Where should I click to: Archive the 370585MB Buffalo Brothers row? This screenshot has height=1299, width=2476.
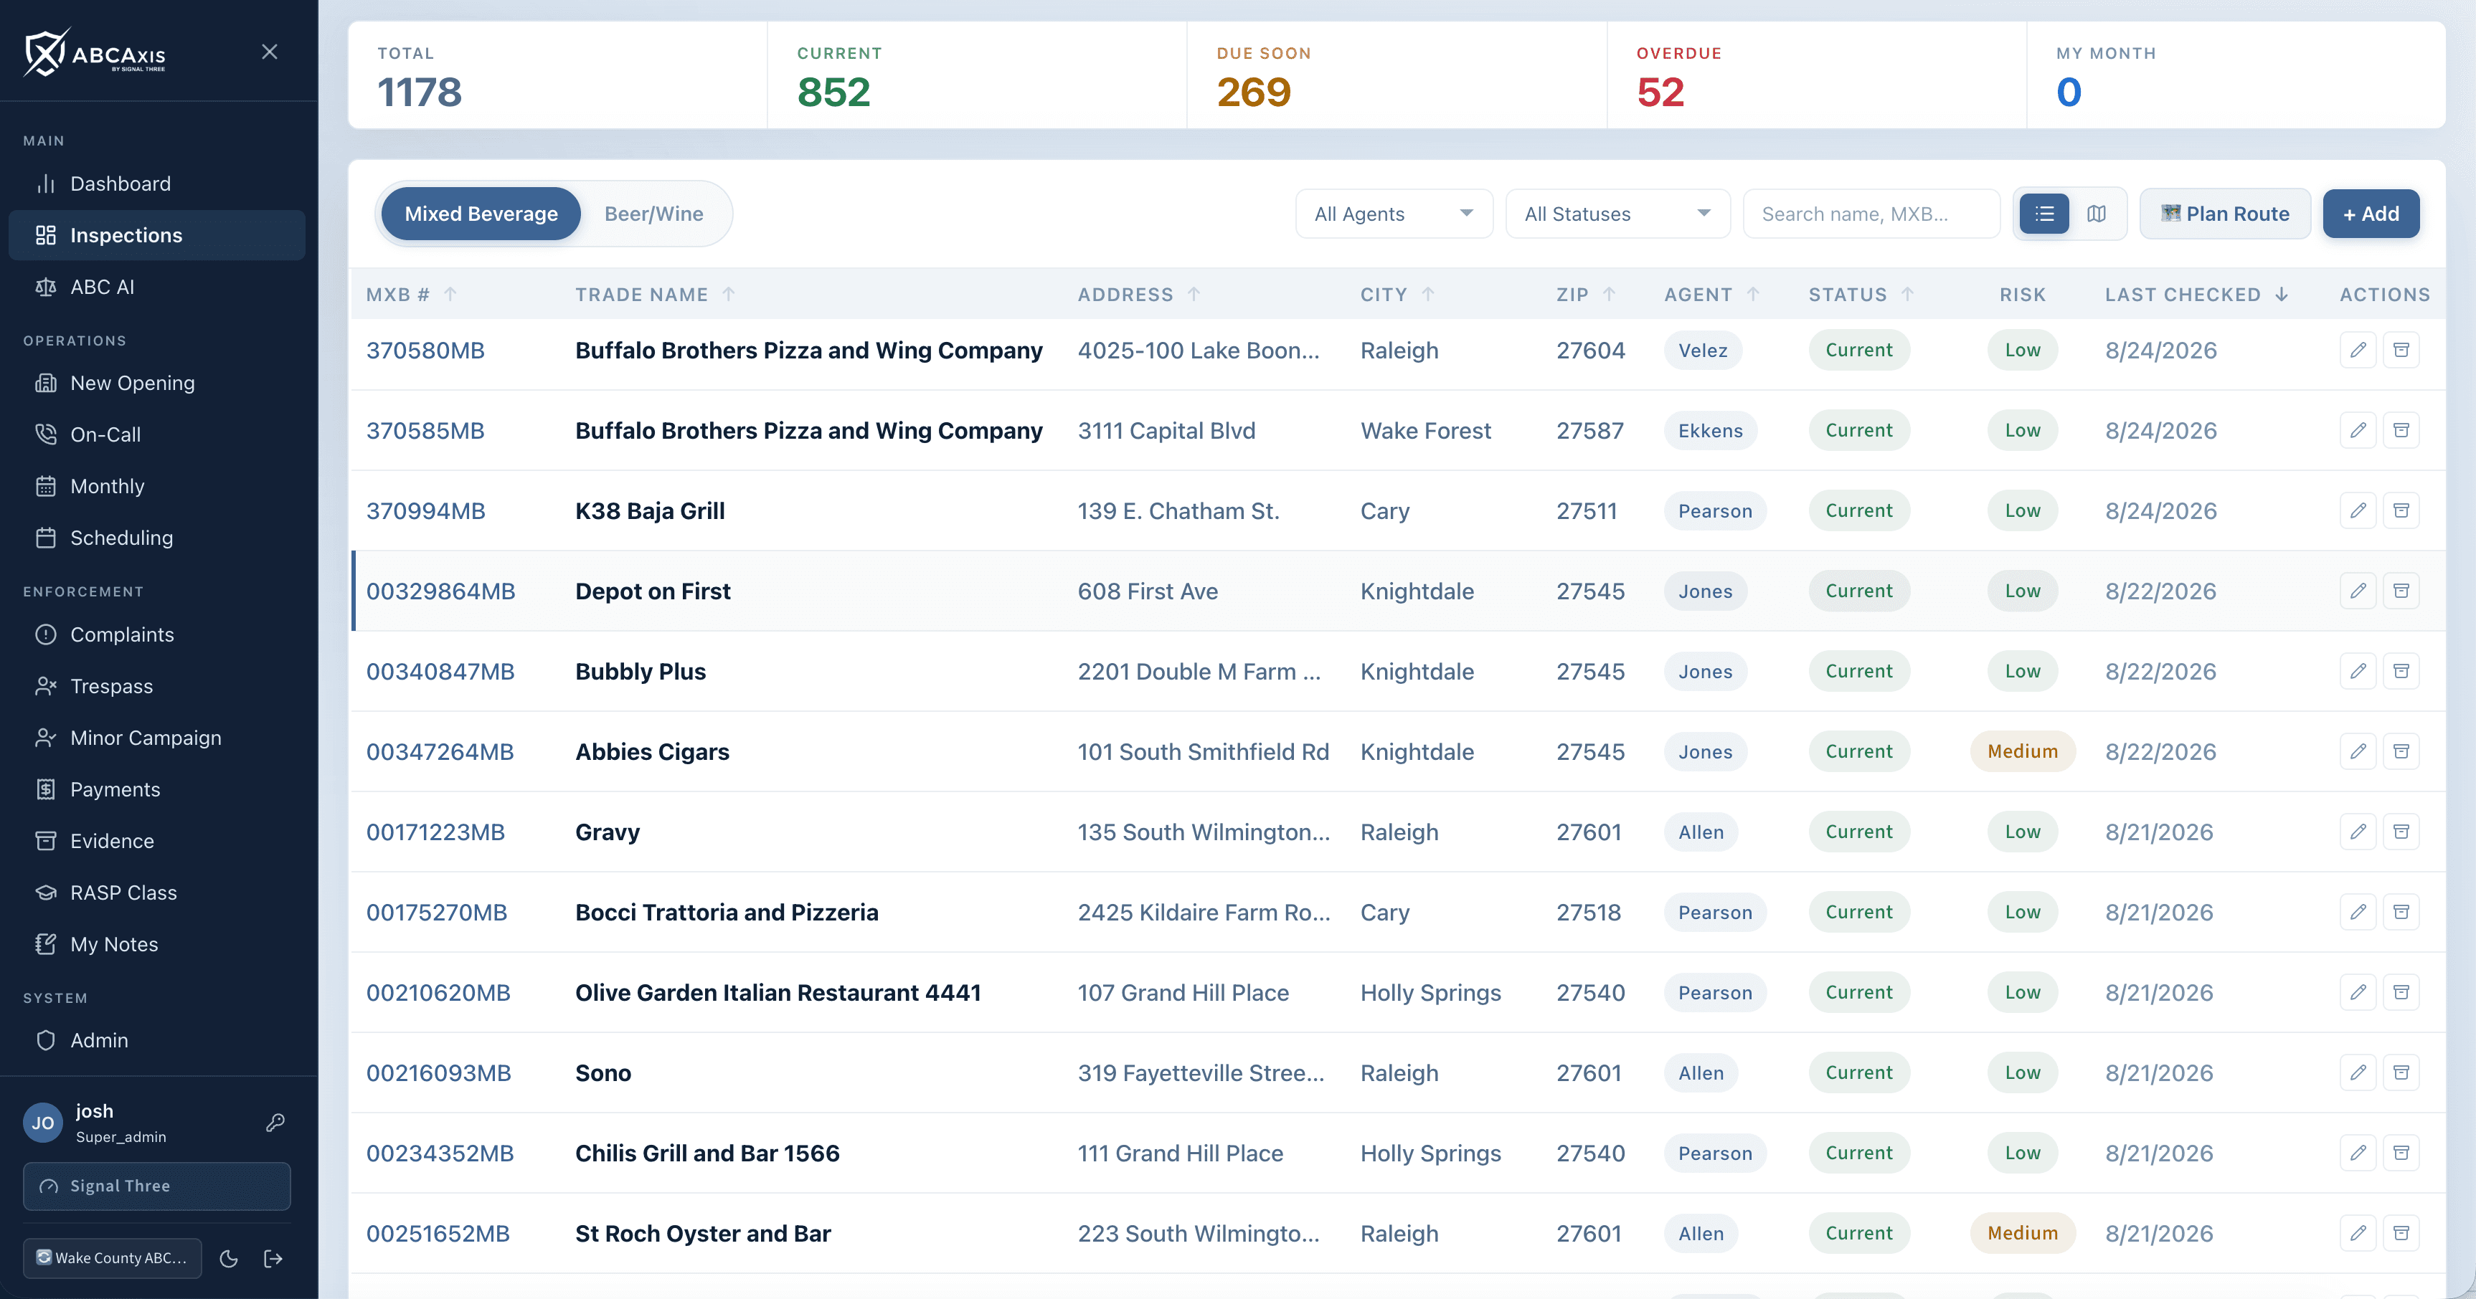point(2401,430)
